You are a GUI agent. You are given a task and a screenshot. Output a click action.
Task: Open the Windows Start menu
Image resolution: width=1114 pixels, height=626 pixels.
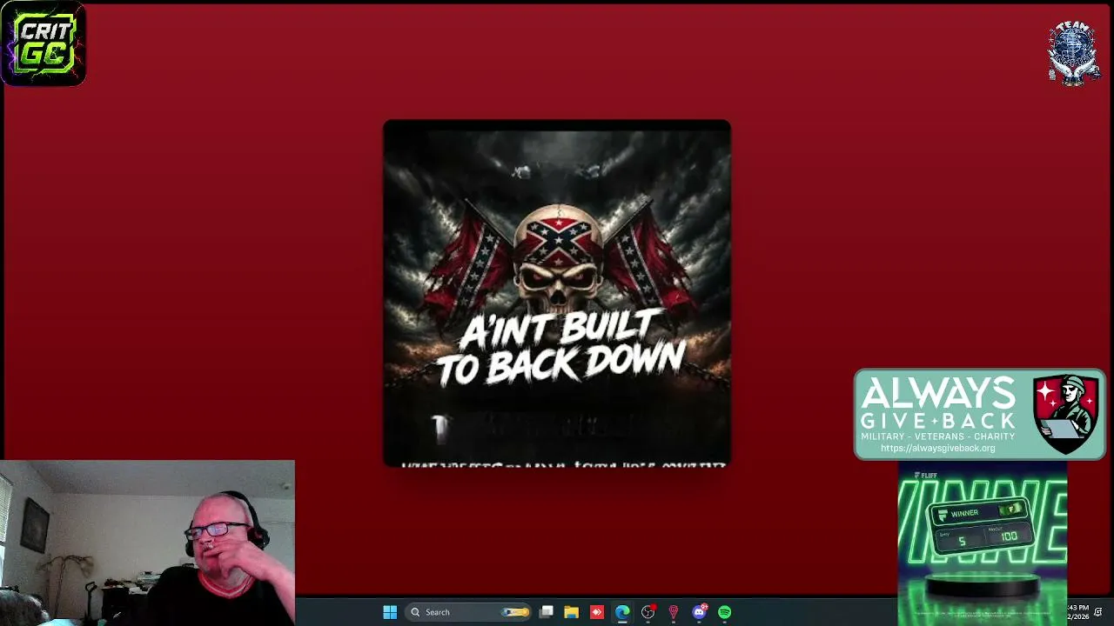(390, 612)
